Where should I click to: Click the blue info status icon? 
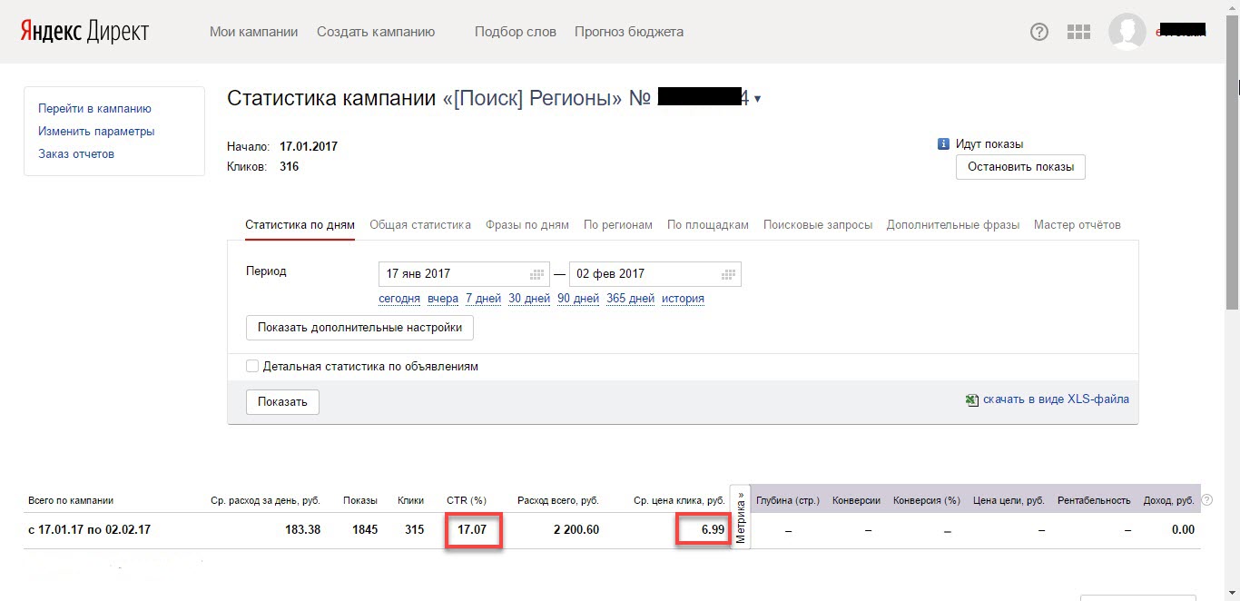click(944, 144)
